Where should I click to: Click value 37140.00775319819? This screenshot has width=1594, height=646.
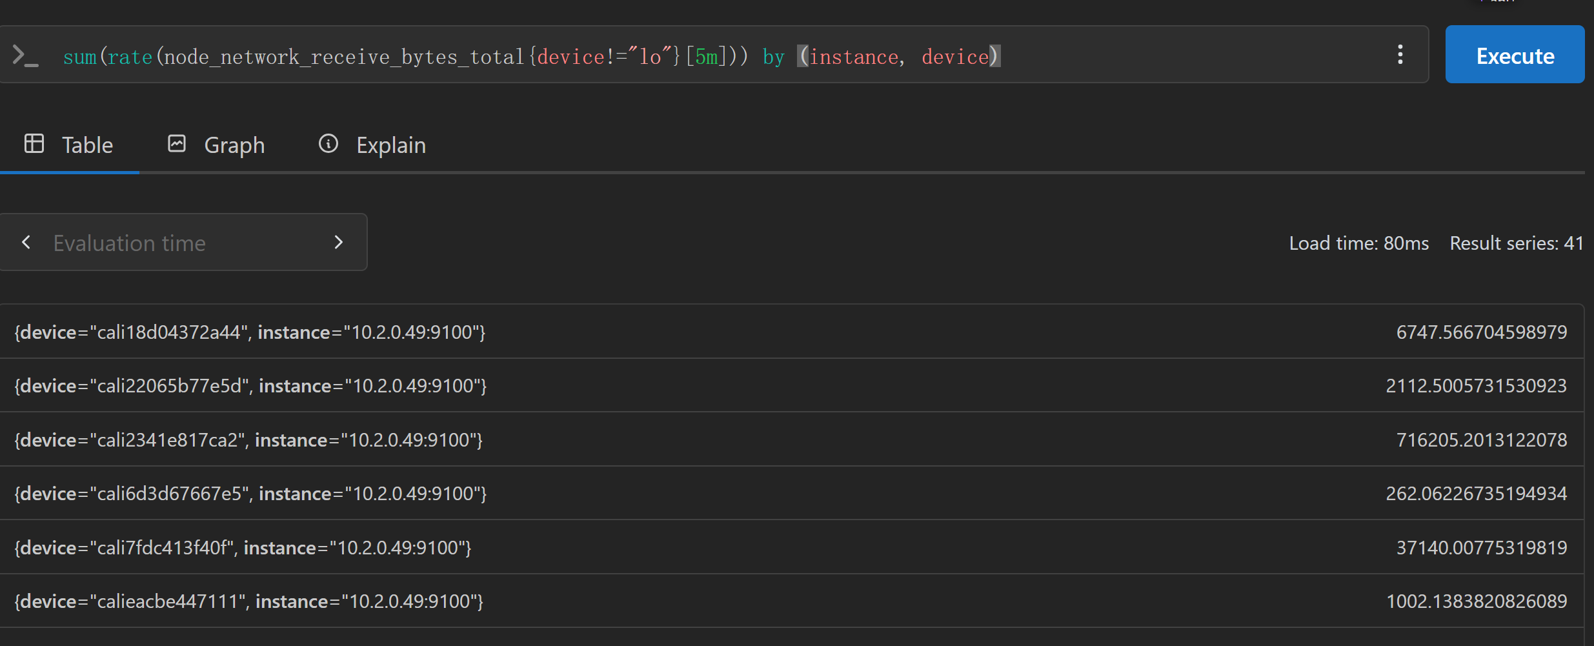point(1482,547)
